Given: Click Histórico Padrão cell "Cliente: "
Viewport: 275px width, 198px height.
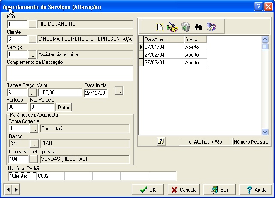Looking at the screenshot, I should click(x=22, y=176).
